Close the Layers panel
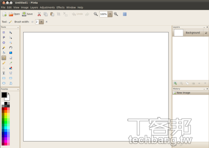Screen dimensions: 209x148 pos(207,27)
